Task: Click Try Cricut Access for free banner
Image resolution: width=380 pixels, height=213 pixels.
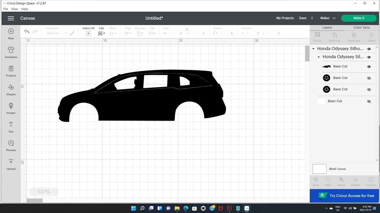Action: tap(344, 196)
